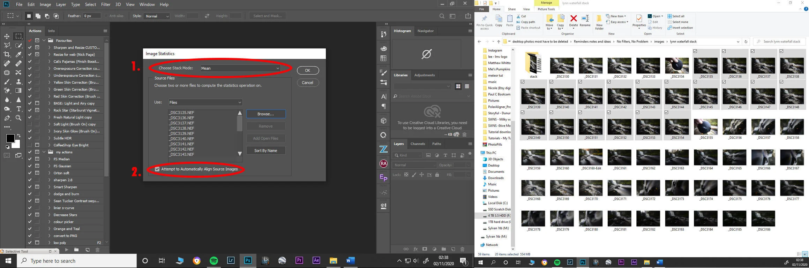Select the Move tool in Photoshop
Image resolution: width=809 pixels, height=268 pixels.
click(7, 36)
